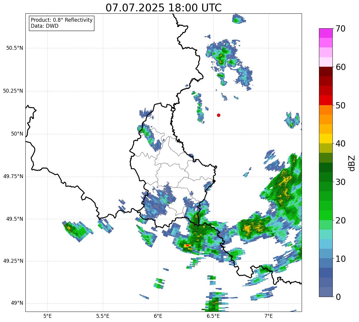Click the "Product: 0.8° Reflectivity" label
This screenshot has width=359, height=322.
point(62,20)
